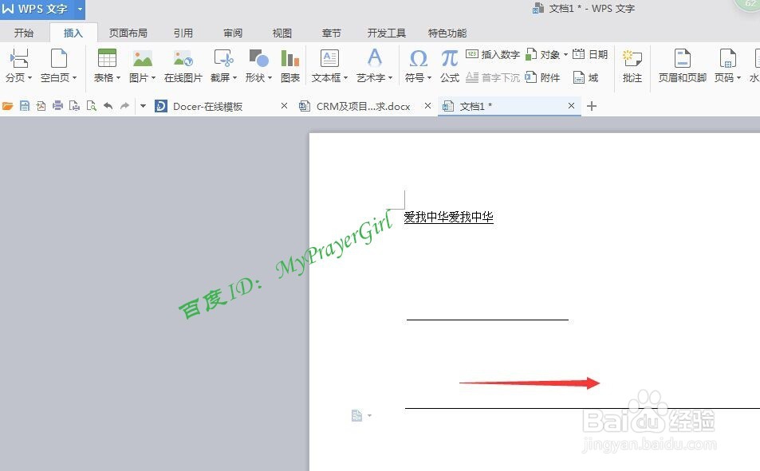Insert a chart with the 图表 tool
The image size is (760, 471).
pyautogui.click(x=289, y=65)
